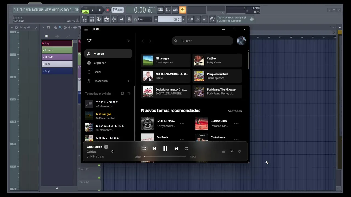The height and width of the screenshot is (197, 351).
Task: Open the FL Studio PATTERNS menu
Action: tap(38, 10)
